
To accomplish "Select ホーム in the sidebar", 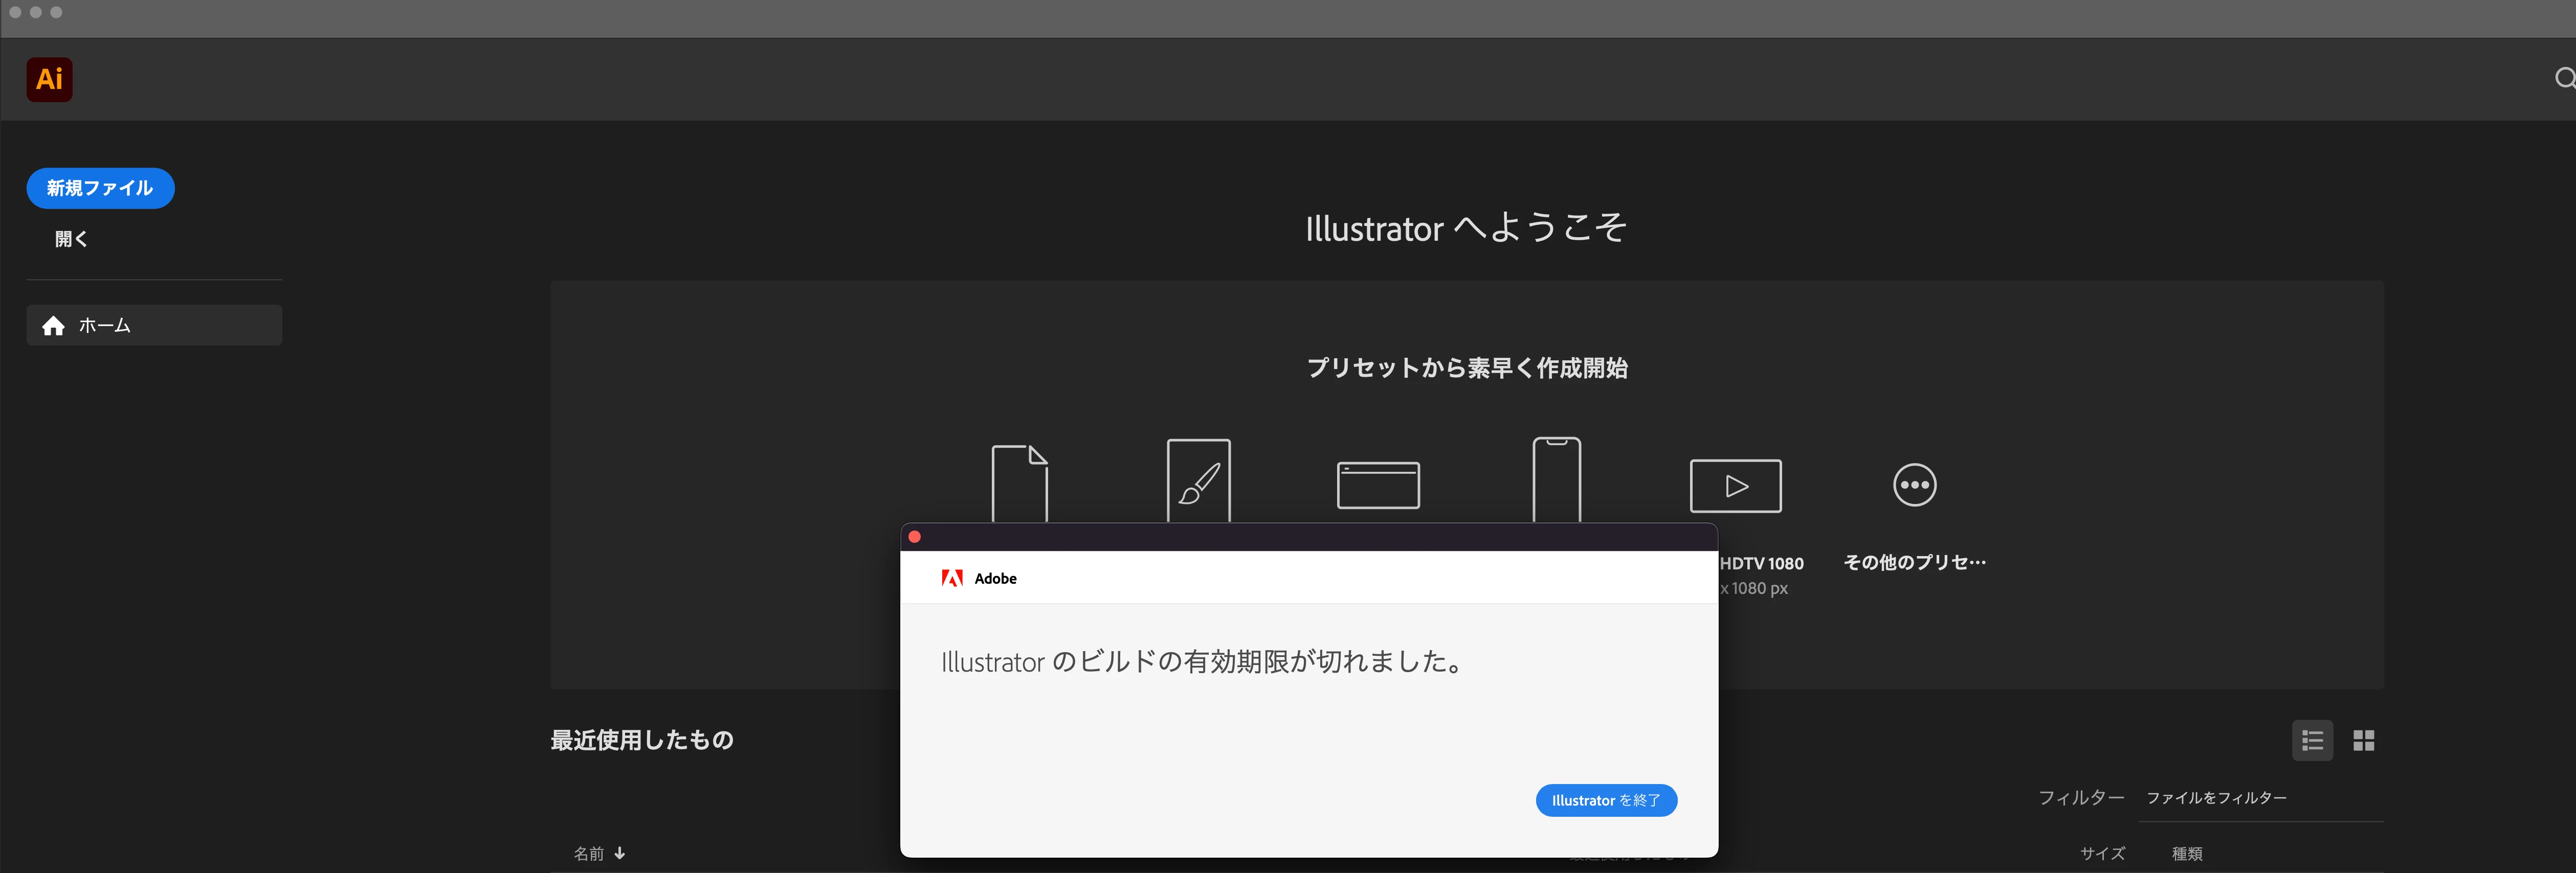I will 154,326.
